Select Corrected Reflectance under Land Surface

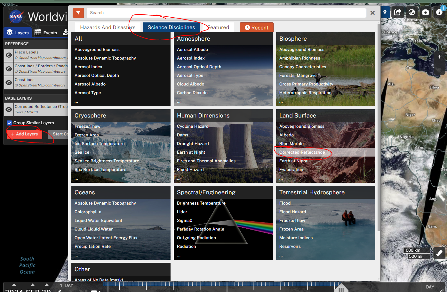(302, 152)
